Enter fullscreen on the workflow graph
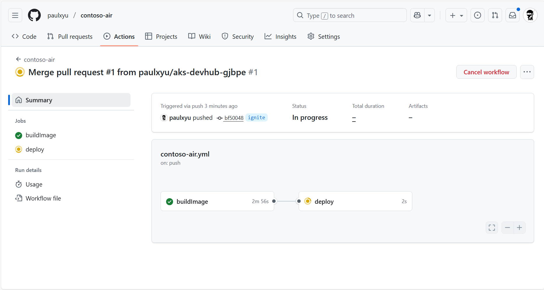Screen dimensions: 544x290 tap(492, 228)
